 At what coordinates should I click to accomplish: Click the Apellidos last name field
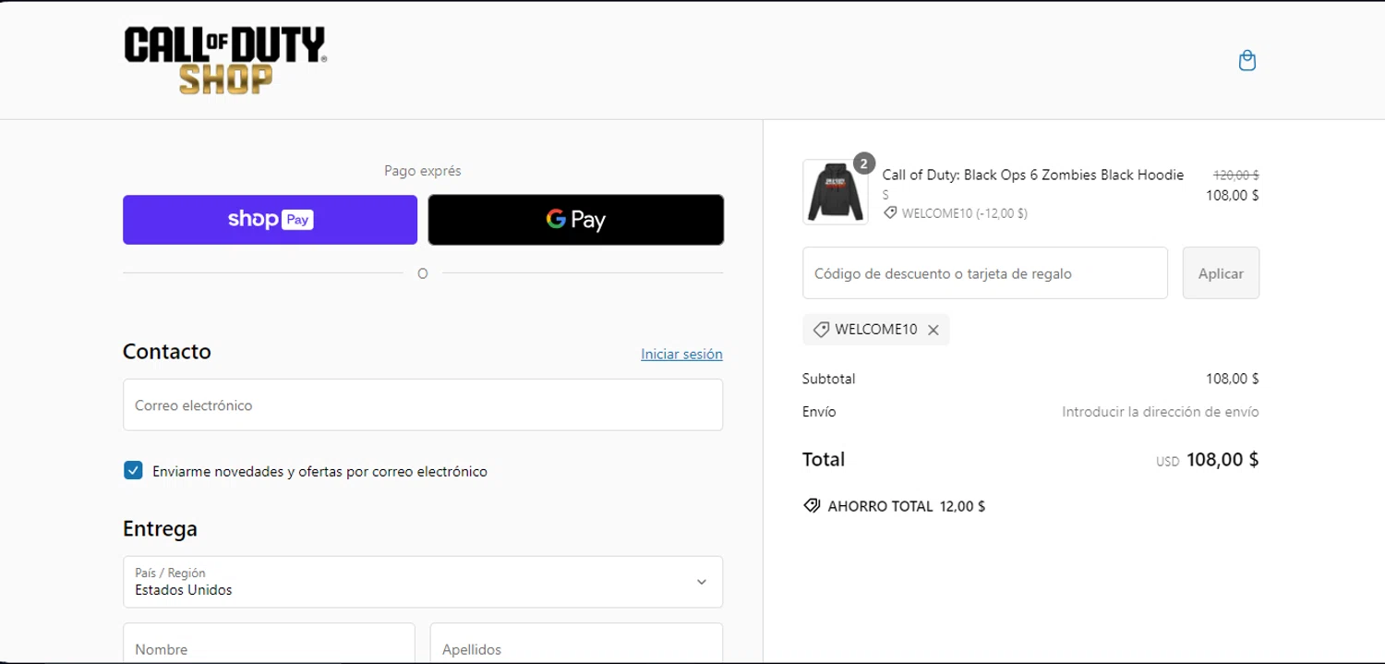(575, 646)
